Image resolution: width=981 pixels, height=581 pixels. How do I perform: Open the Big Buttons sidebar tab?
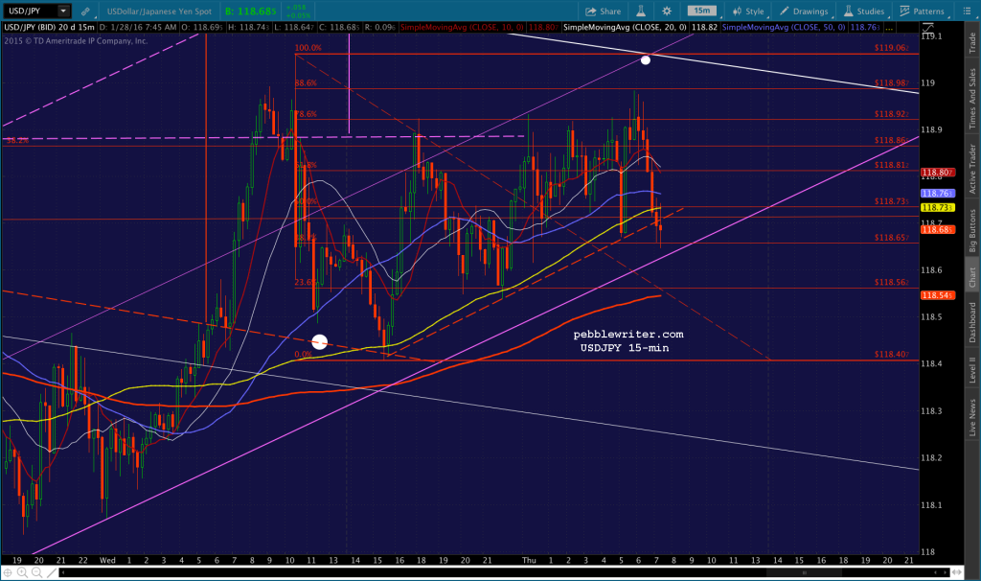[972, 230]
